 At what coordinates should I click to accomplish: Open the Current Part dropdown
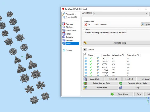click(x=121, y=14)
